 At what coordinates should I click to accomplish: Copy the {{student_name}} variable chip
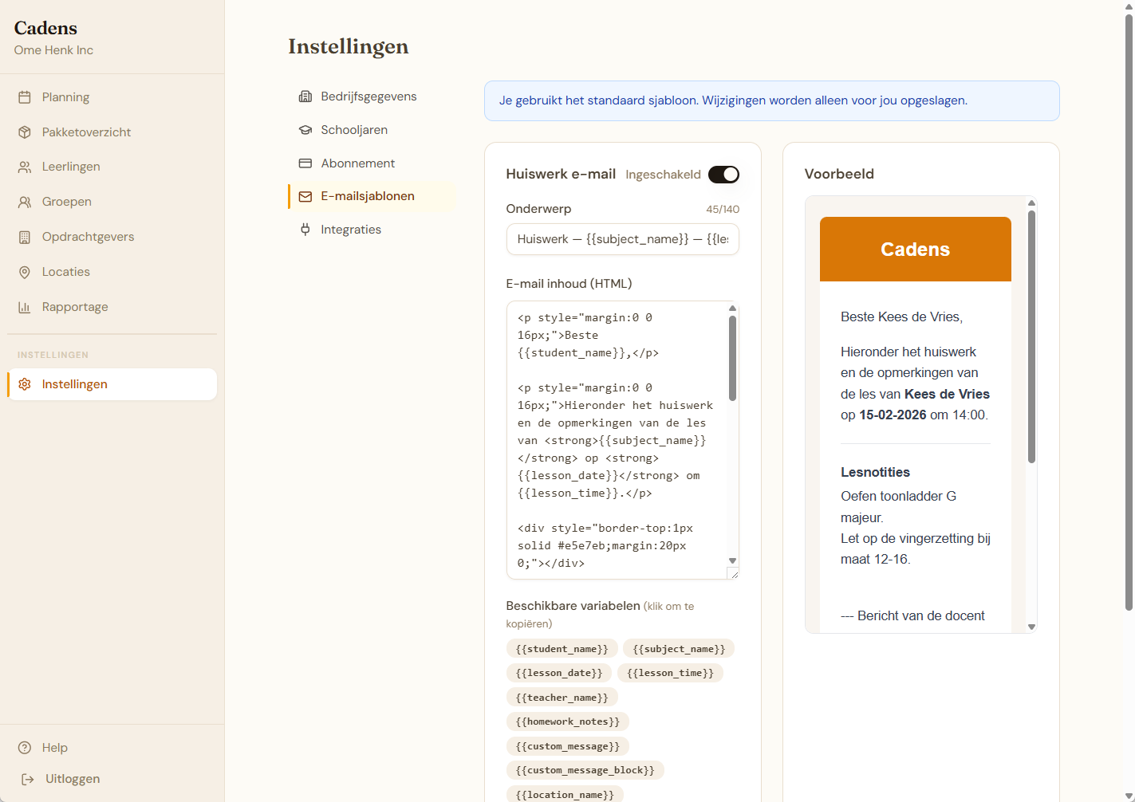(x=562, y=648)
